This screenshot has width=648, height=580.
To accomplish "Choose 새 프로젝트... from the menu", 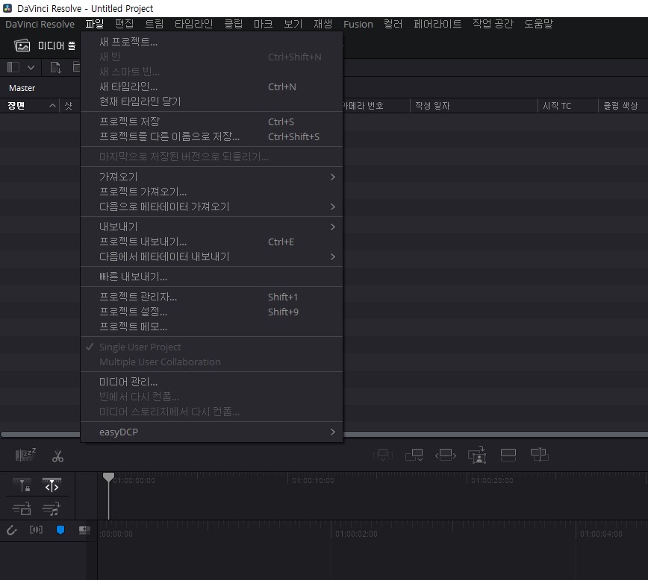I will pos(211,42).
